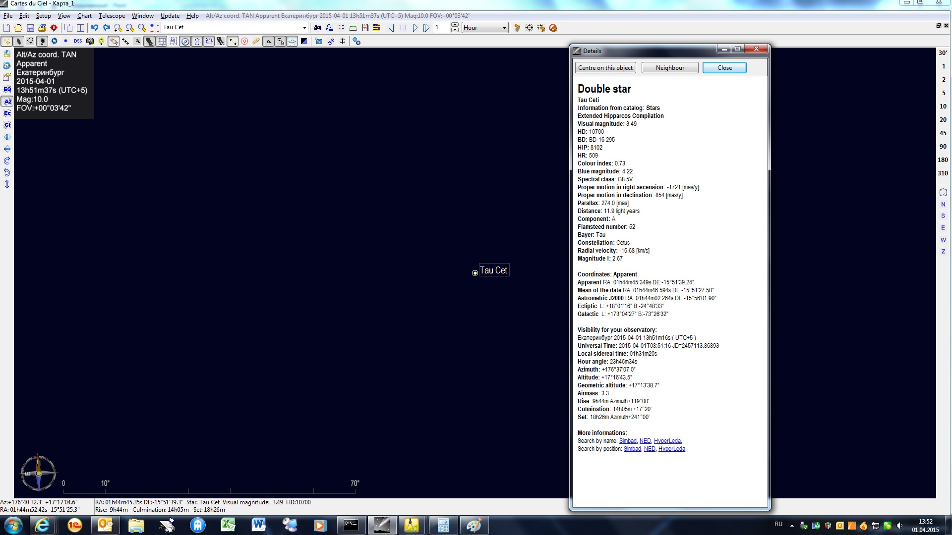The height and width of the screenshot is (535, 952).
Task: Switch to ecliptic Ec coordinates in sidebar
Action: point(7,113)
